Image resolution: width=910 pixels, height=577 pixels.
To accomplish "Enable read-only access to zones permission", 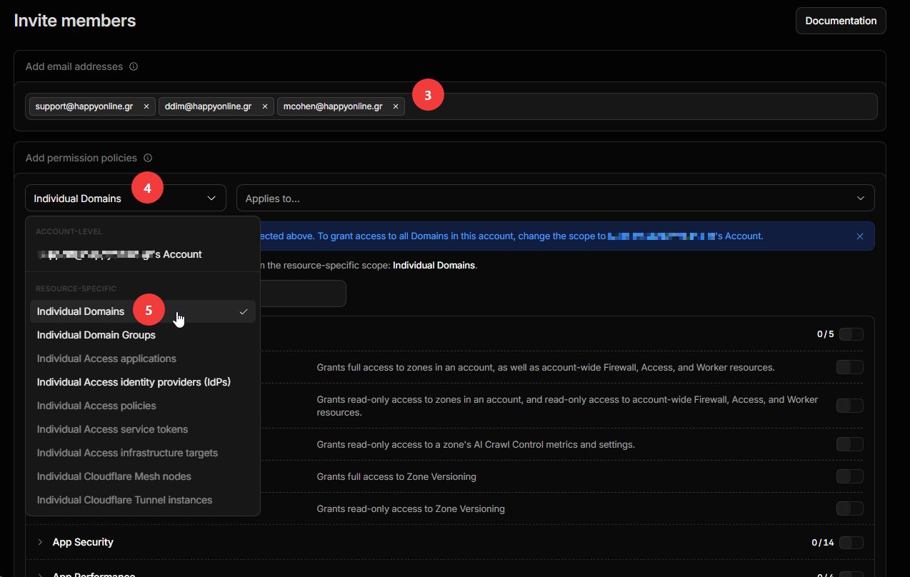I will 849,406.
